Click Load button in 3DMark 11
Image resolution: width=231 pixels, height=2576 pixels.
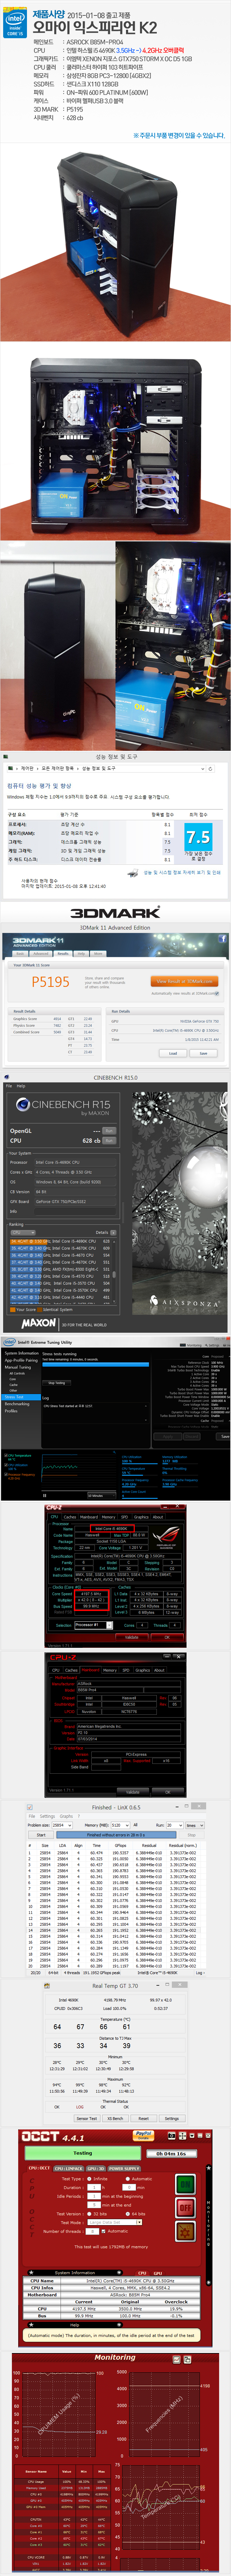[173, 1053]
